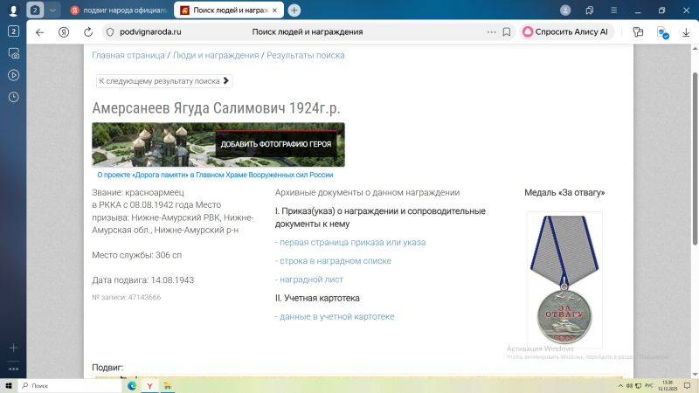Reload the page with refresh icon
Viewport: 699px width, 393px height.
click(88, 31)
